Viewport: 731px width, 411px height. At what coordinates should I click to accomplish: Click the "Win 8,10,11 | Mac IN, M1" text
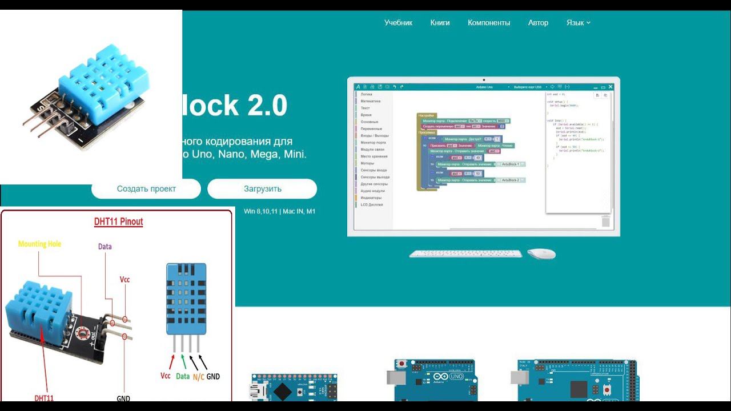point(280,211)
